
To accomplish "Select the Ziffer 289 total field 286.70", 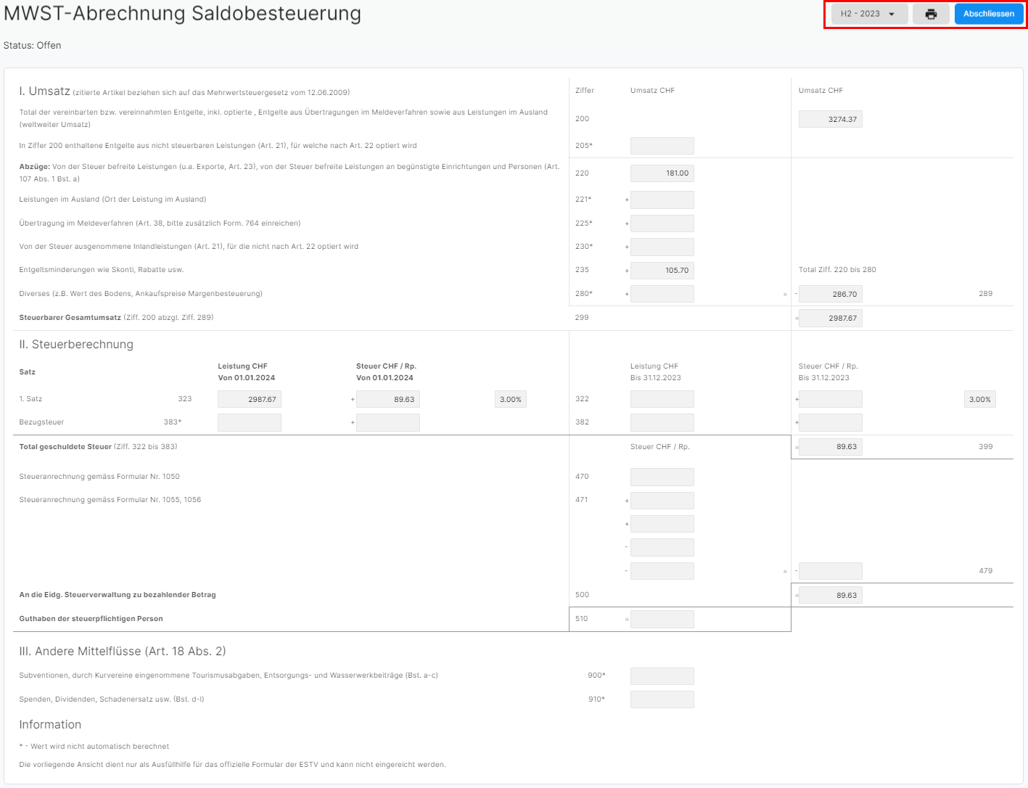I will [x=831, y=294].
